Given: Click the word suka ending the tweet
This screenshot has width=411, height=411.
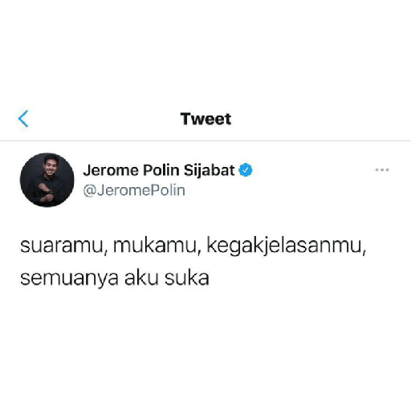Looking at the screenshot, I should pos(186,278).
